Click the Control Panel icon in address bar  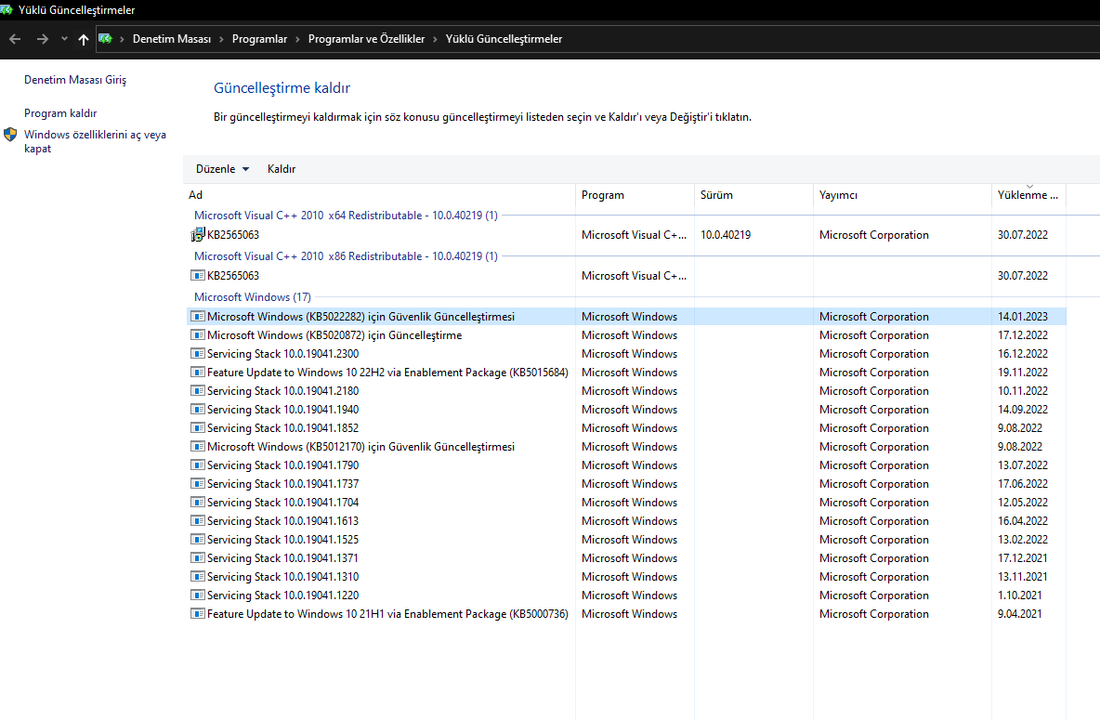point(105,39)
